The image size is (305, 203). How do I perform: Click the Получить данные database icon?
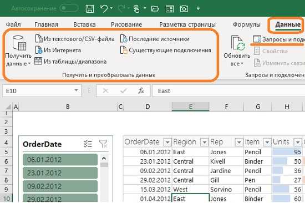click(x=19, y=43)
